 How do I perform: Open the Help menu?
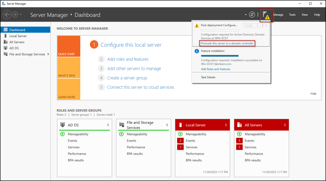point(317,15)
